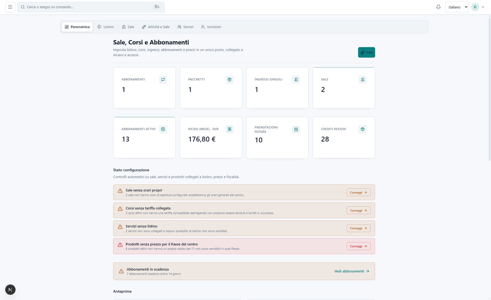
Task: Click the Iscrizioni tab person icon
Action: 203,27
